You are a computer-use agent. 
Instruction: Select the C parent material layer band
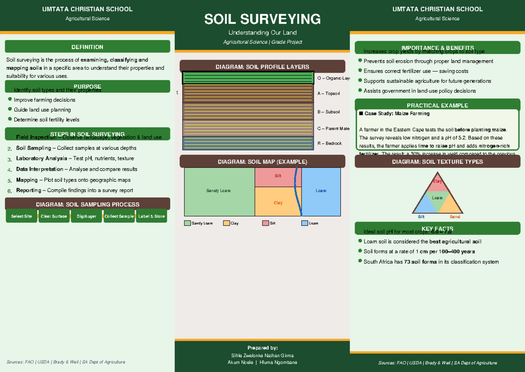click(248, 128)
